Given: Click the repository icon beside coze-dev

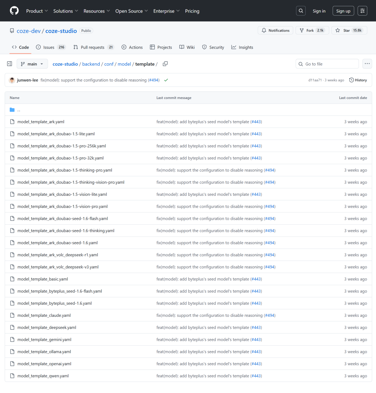Looking at the screenshot, I should click(12, 31).
